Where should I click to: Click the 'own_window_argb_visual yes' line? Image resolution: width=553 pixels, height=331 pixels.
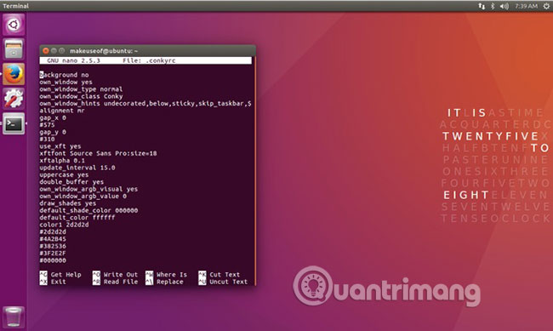[x=88, y=189]
